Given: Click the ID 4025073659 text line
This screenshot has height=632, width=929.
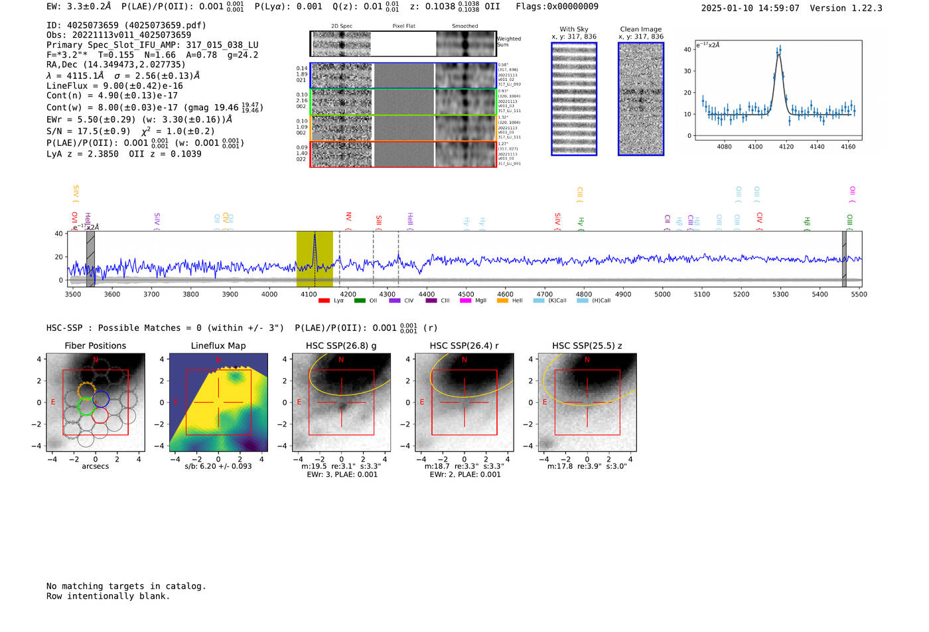Looking at the screenshot, I should (x=126, y=25).
